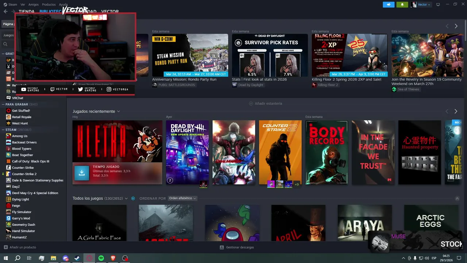Click the Big Picture mode monitor icon
This screenshot has width=467, height=263.
[x=438, y=4]
